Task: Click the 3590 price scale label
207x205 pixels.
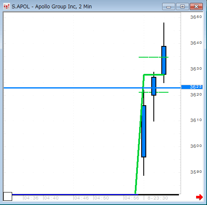Action: 196,172
